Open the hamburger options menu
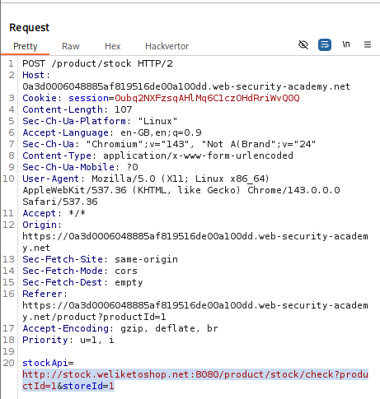This screenshot has width=380, height=399. pos(368,44)
